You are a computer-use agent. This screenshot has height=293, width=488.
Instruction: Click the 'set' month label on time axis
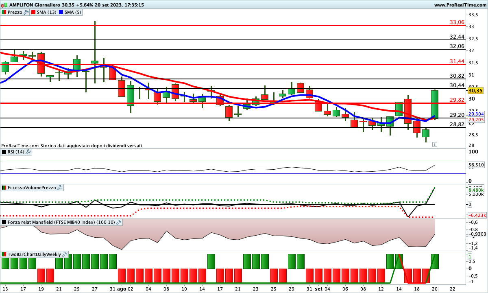[319, 289]
